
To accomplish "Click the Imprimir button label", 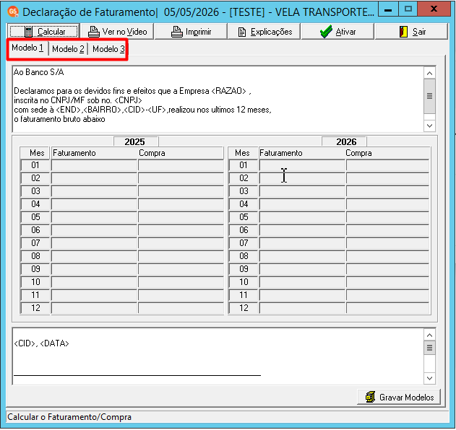I will [x=198, y=32].
